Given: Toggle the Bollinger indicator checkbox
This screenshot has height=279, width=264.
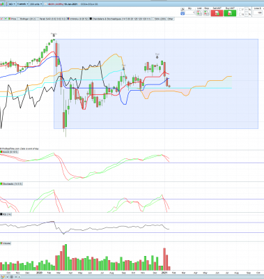Looking at the screenshot, I should pos(20,19).
